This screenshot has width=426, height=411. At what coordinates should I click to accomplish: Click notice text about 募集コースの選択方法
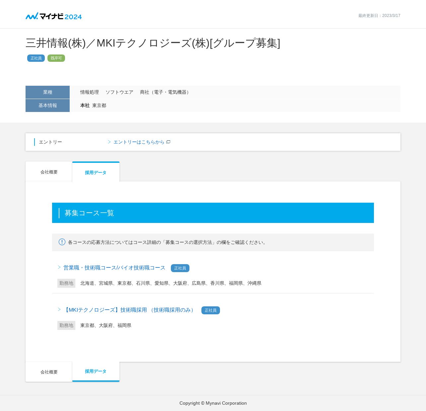point(168,242)
